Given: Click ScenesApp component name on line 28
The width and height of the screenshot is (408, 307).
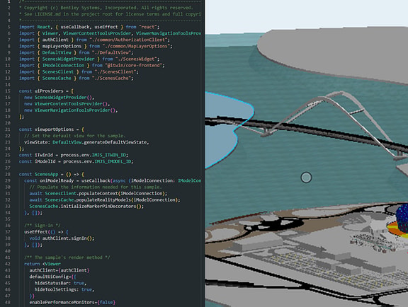Looking at the screenshot, I should (46, 174).
